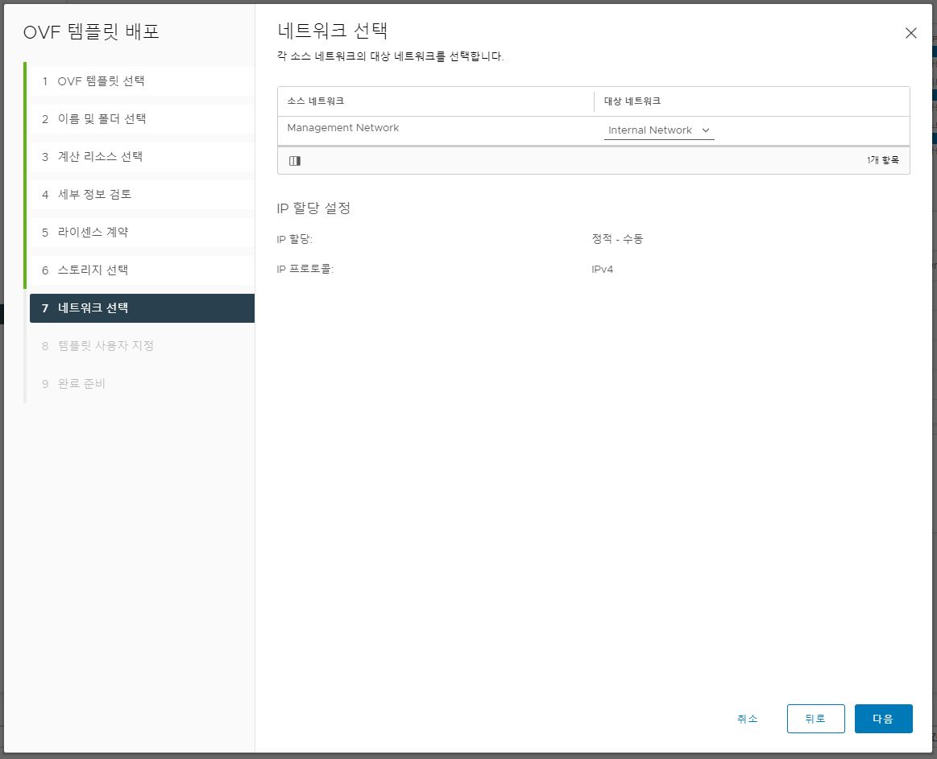Viewport: 937px width, 759px height.
Task: Click the 1개 항목 item count text
Action: pyautogui.click(x=883, y=160)
